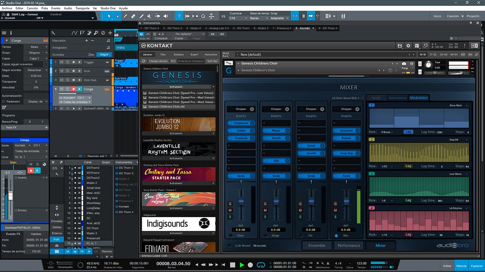Mute the Trigger track
The image size is (485, 272).
coord(61,62)
